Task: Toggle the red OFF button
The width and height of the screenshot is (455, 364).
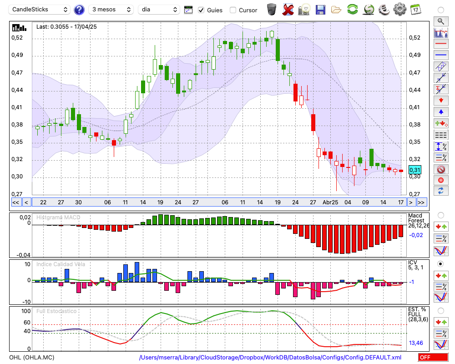Action: point(433,357)
